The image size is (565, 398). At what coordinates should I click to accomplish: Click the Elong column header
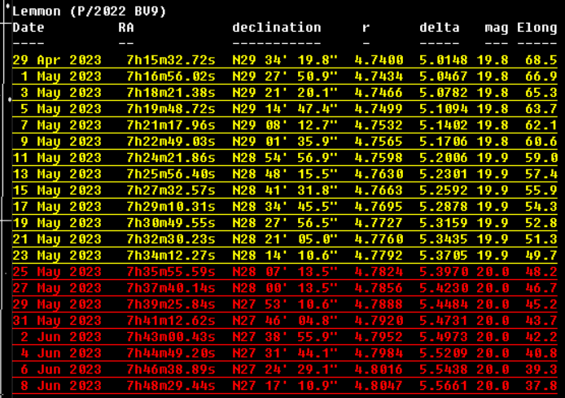click(537, 28)
